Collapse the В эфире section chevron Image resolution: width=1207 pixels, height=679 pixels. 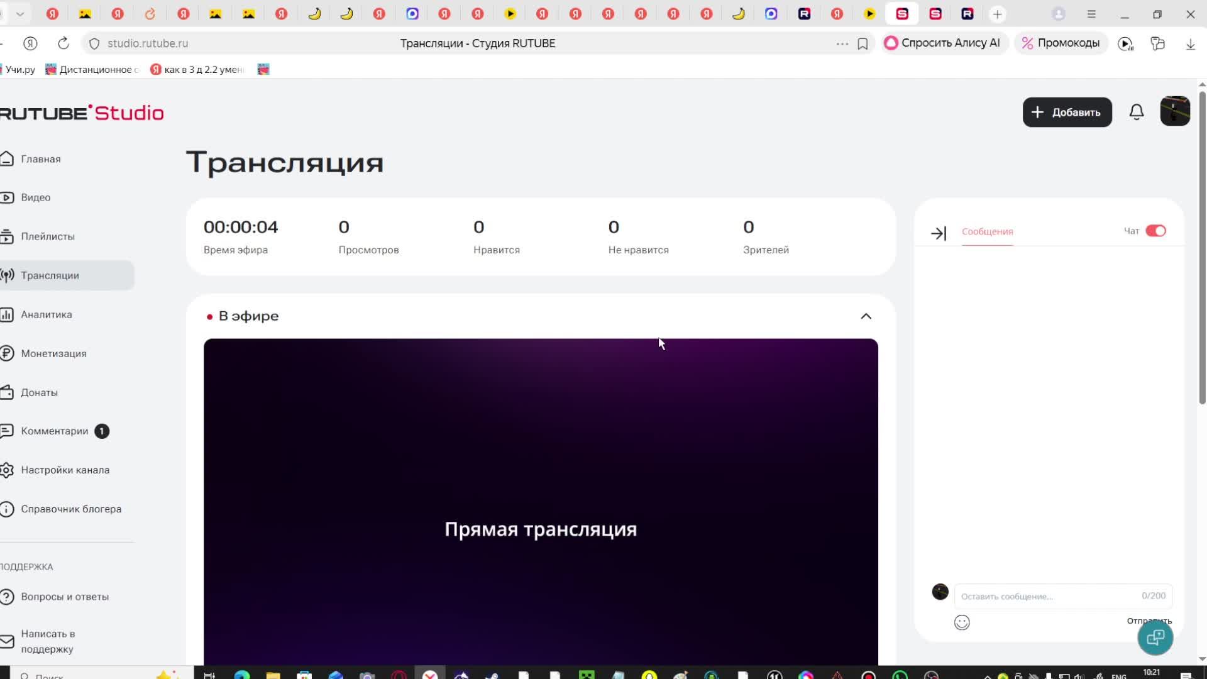866,316
